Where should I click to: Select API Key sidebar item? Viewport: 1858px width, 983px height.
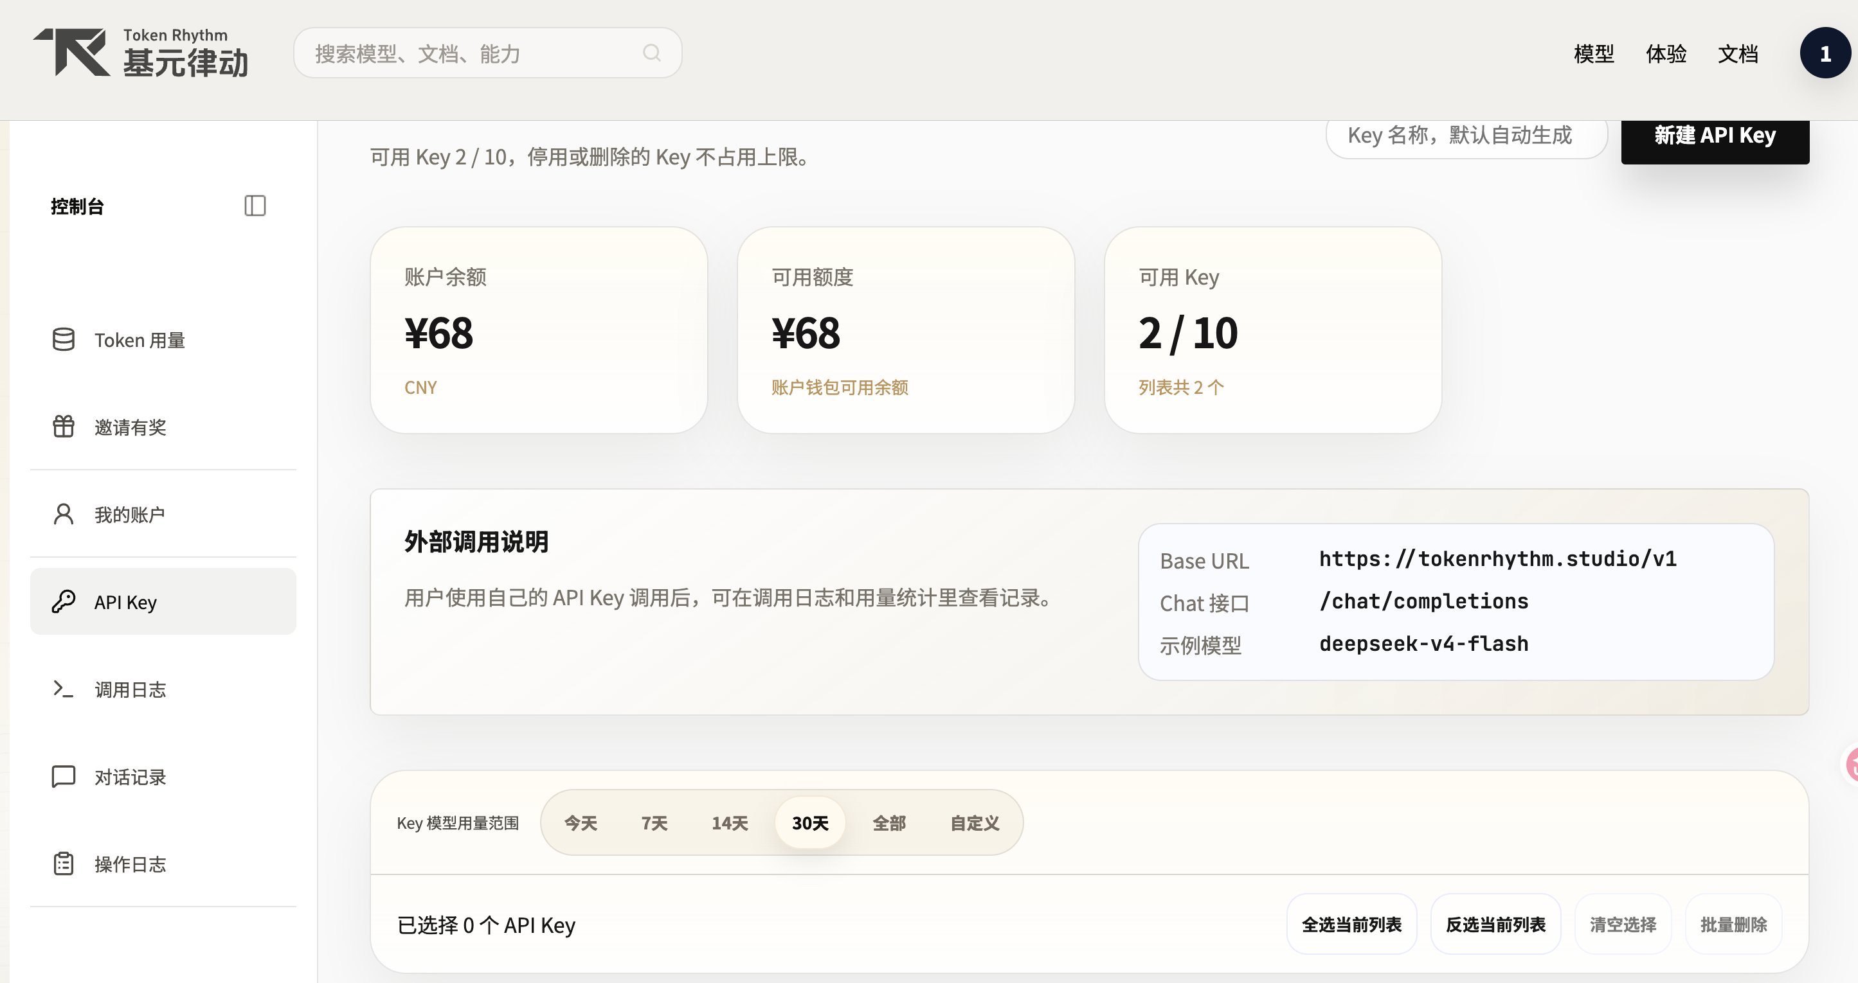tap(163, 602)
